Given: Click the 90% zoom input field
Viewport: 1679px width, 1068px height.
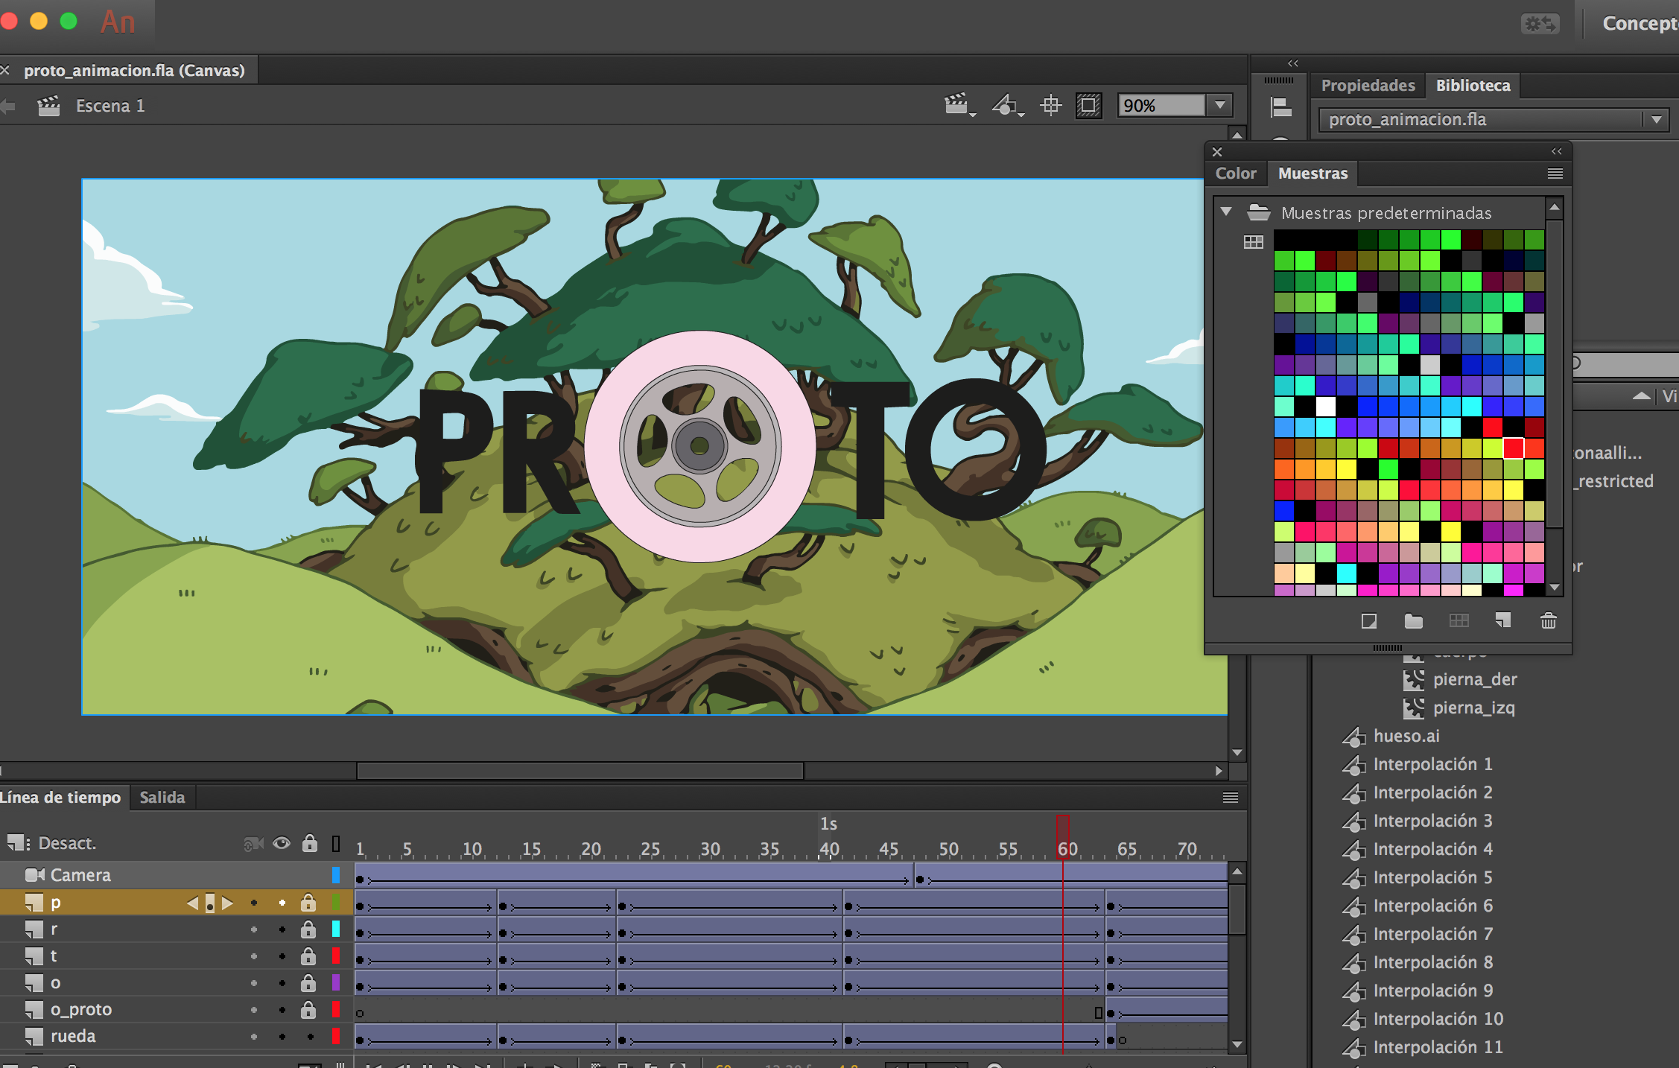Looking at the screenshot, I should point(1161,105).
